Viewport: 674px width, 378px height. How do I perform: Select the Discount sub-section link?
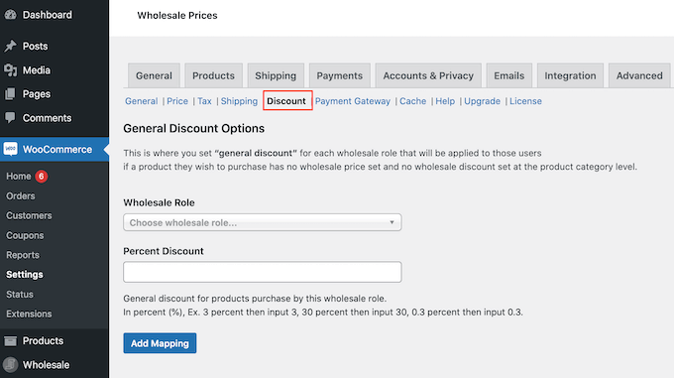click(x=286, y=101)
